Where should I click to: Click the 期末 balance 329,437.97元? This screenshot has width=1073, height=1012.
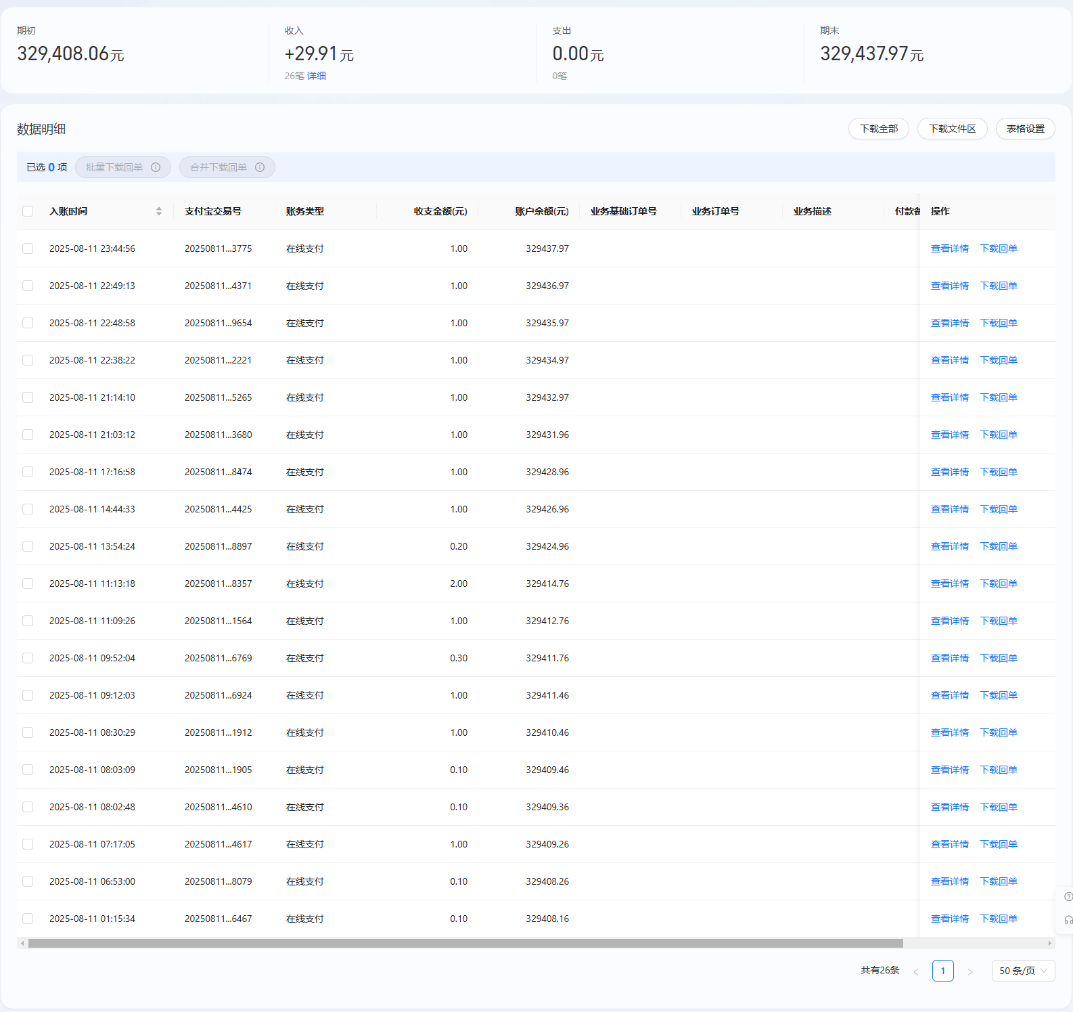[x=872, y=53]
